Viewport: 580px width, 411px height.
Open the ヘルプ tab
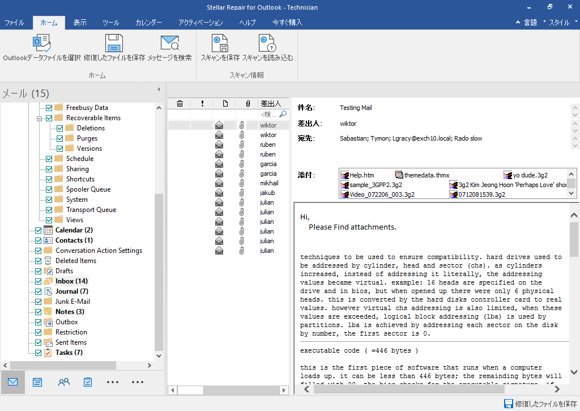pyautogui.click(x=247, y=23)
